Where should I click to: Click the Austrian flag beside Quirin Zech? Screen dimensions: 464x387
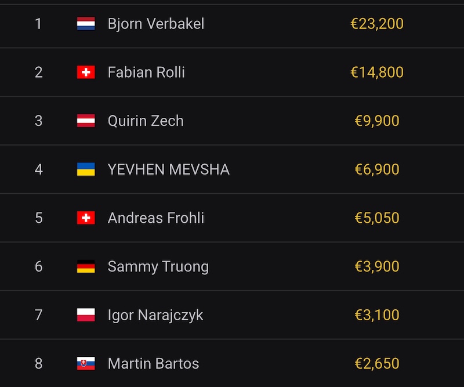86,121
